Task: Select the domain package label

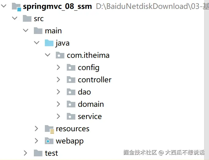Action: tap(91, 104)
